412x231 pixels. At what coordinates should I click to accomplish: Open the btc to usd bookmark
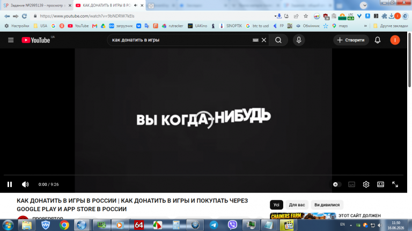257,26
